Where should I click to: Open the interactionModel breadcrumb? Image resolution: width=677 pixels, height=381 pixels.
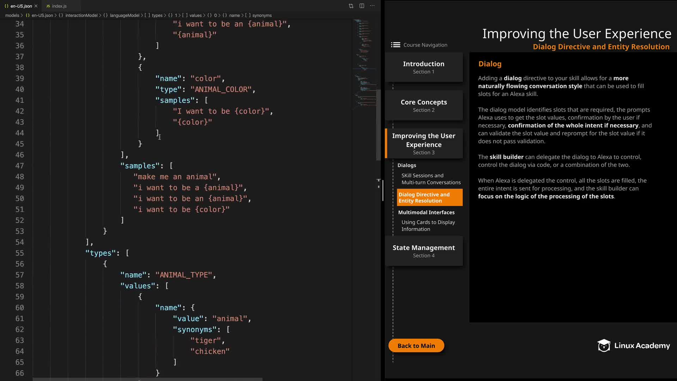81,16
